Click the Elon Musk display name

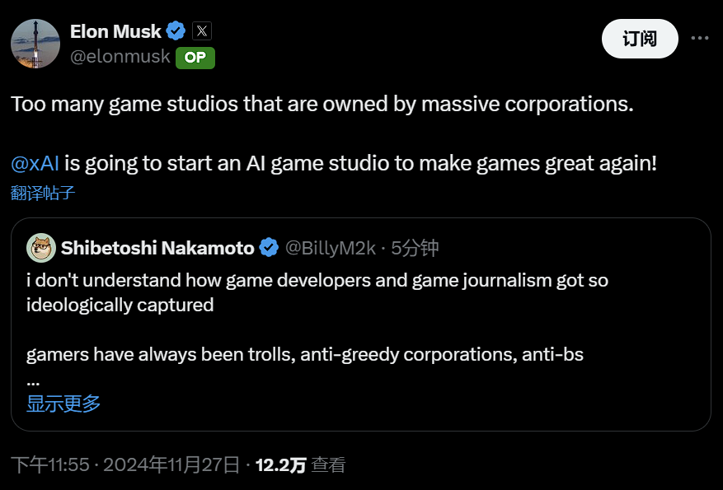pos(115,32)
